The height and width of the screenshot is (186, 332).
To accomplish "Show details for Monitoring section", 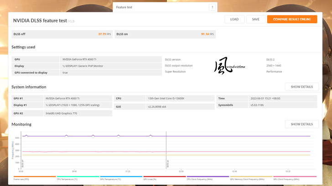I will click(x=301, y=124).
